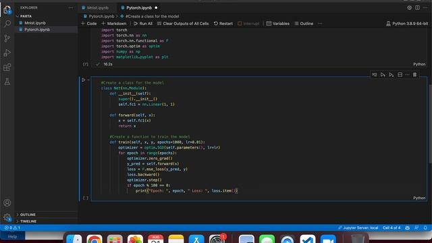Viewport: 432px width, 243px height.
Task: Click Run All in notebook toolbar
Action: click(143, 24)
